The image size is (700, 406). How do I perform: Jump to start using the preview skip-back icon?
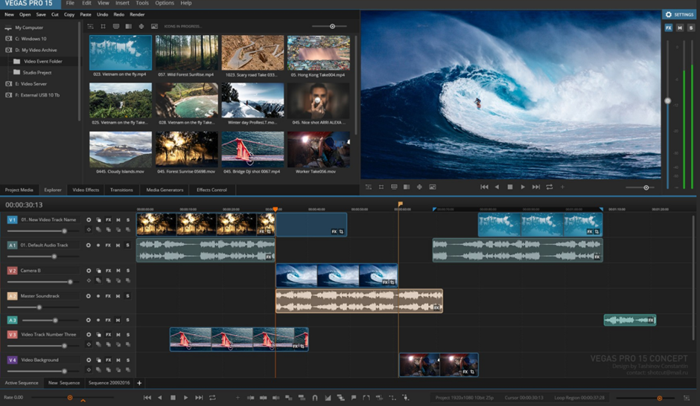[x=484, y=187]
